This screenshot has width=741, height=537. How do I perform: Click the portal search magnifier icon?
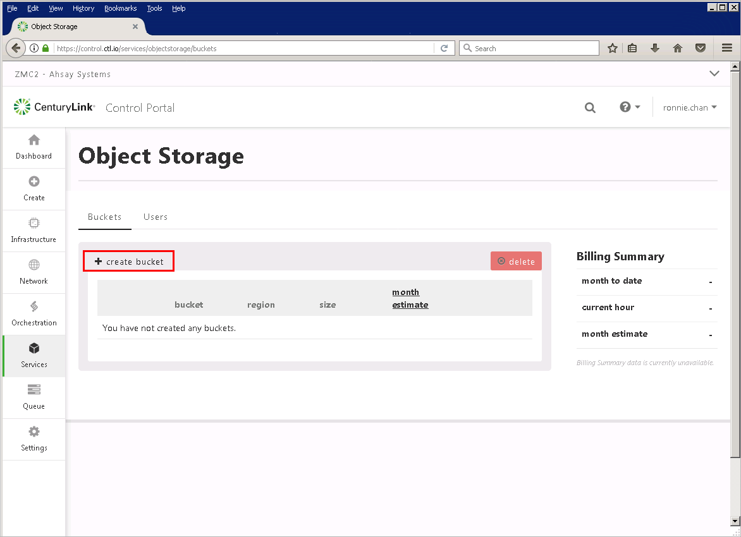pos(590,107)
